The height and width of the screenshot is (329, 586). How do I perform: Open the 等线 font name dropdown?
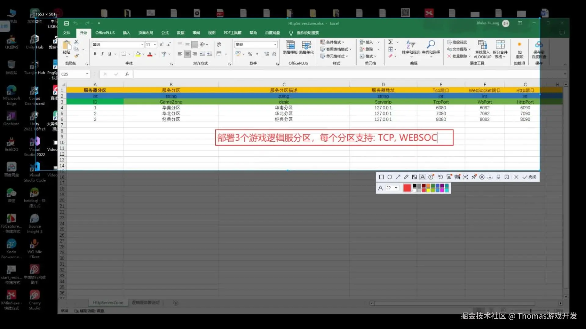tap(142, 44)
